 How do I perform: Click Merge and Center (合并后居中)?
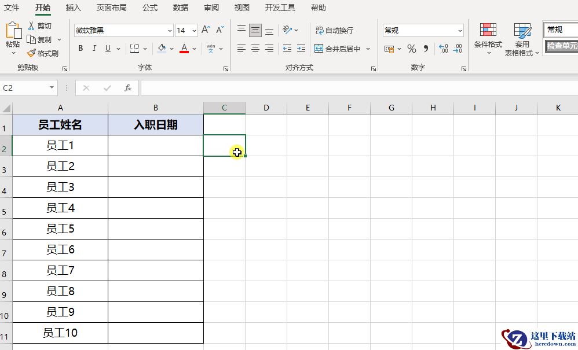point(337,49)
